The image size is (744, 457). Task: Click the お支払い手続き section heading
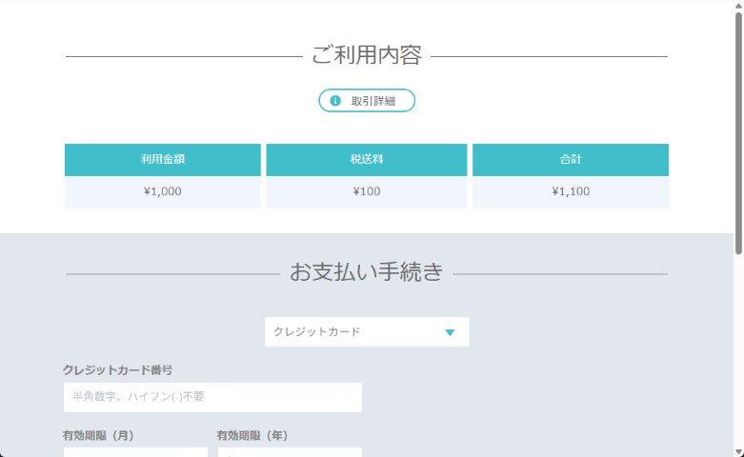pos(367,272)
